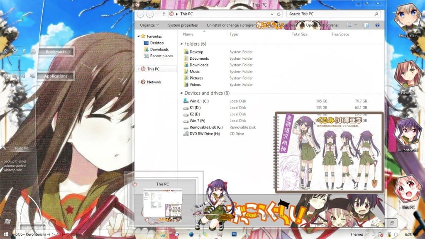Click the volume speaker icon in system tray
425x239 pixels.
coord(396,234)
